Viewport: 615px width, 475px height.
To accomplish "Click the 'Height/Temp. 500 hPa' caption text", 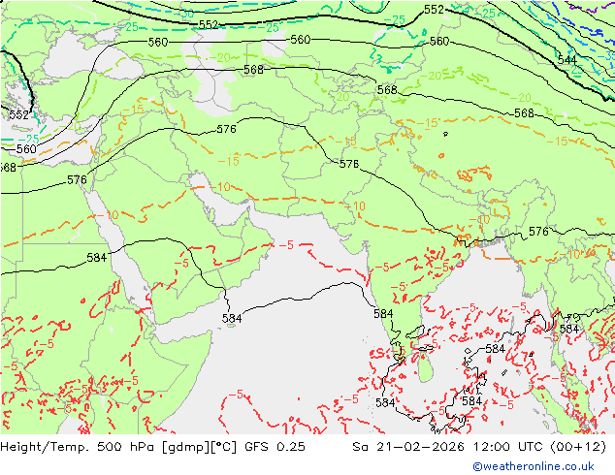I will click(x=79, y=447).
